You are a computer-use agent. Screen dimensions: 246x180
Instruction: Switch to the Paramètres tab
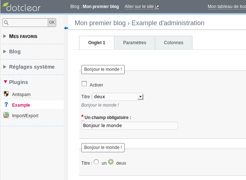click(134, 43)
